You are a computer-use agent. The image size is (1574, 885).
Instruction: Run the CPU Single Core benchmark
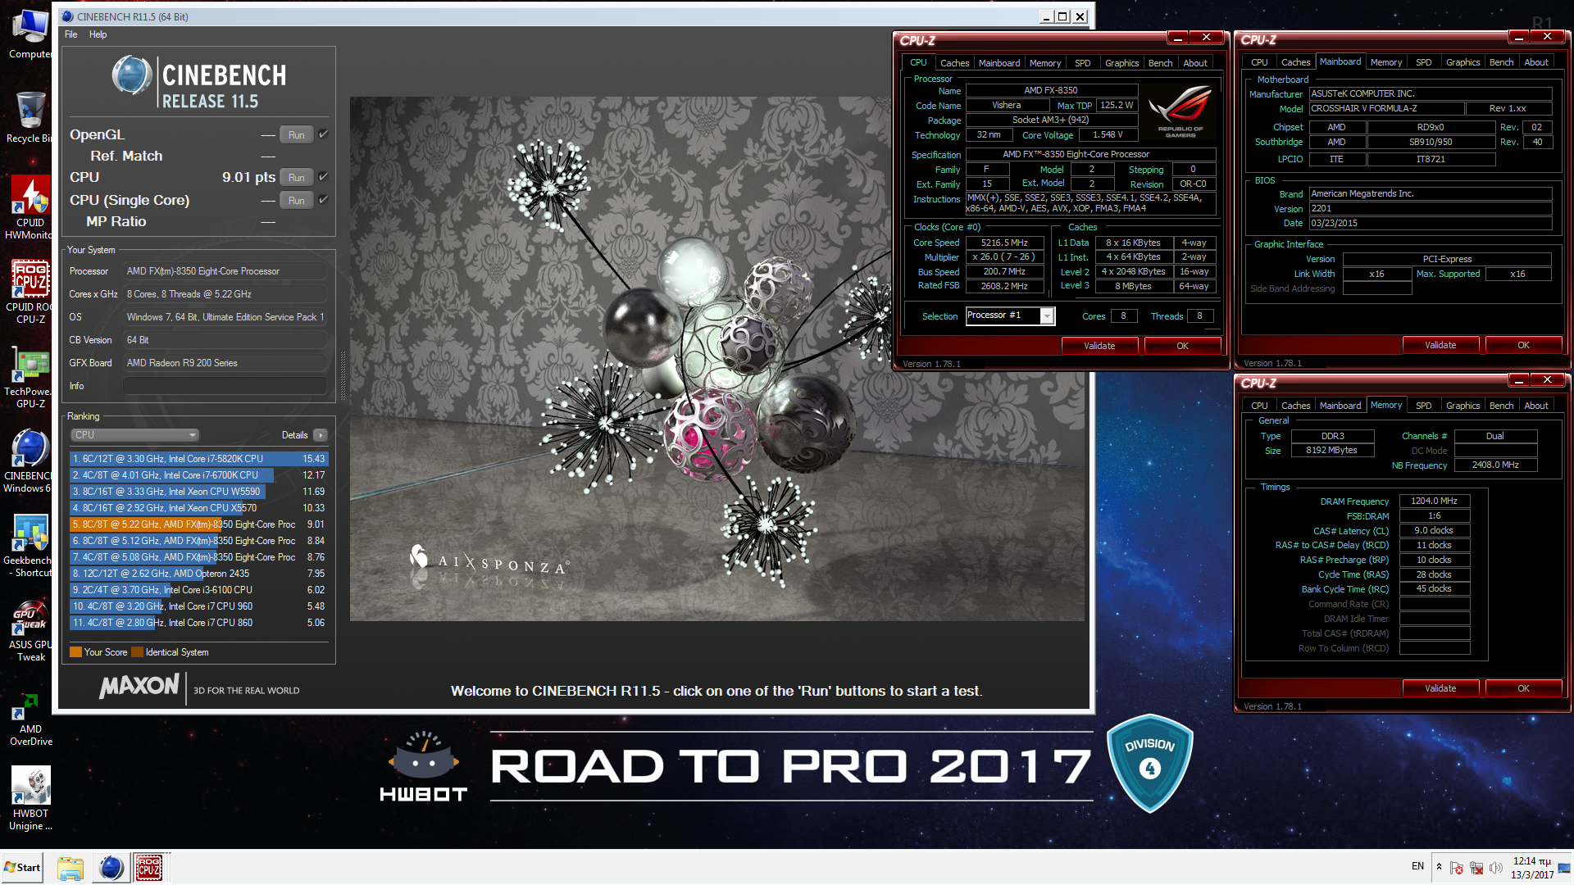point(296,201)
